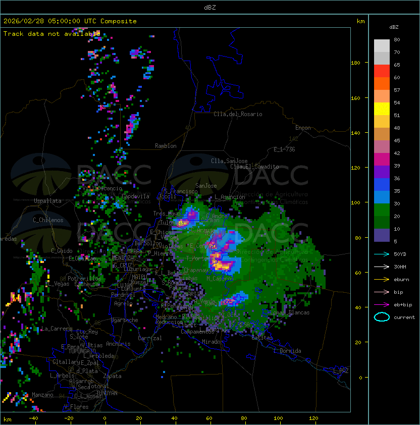Viewport: 420px width, 425px height.
Task: Click the '140' tick on the vertical km axis
Action: click(355, 133)
